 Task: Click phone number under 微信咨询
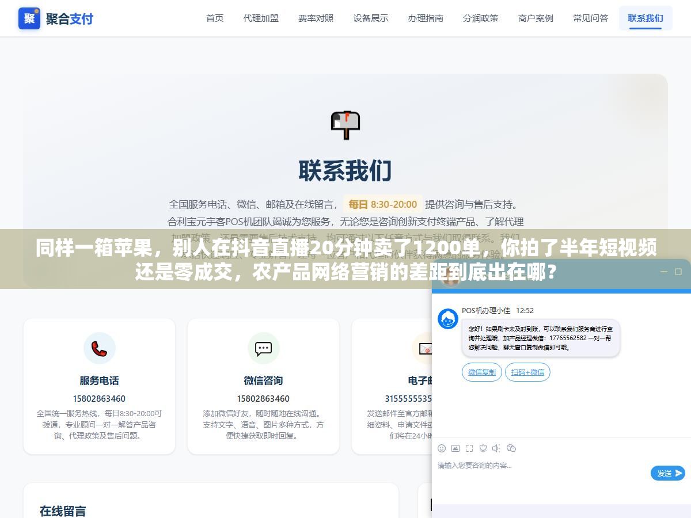coord(263,398)
